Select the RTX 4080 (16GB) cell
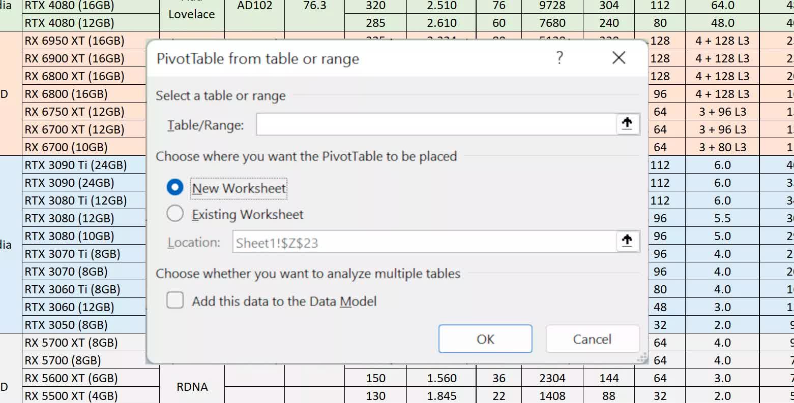The width and height of the screenshot is (794, 403). (x=91, y=6)
